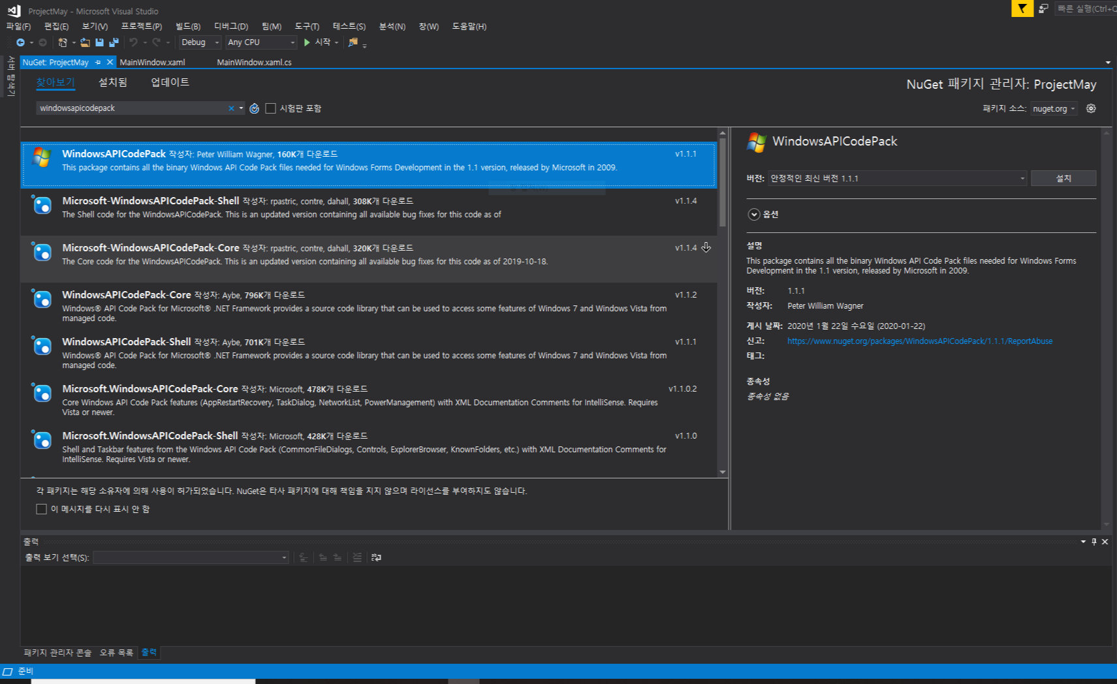
Task: Open Output window options dropdown arrow
Action: 1083,542
